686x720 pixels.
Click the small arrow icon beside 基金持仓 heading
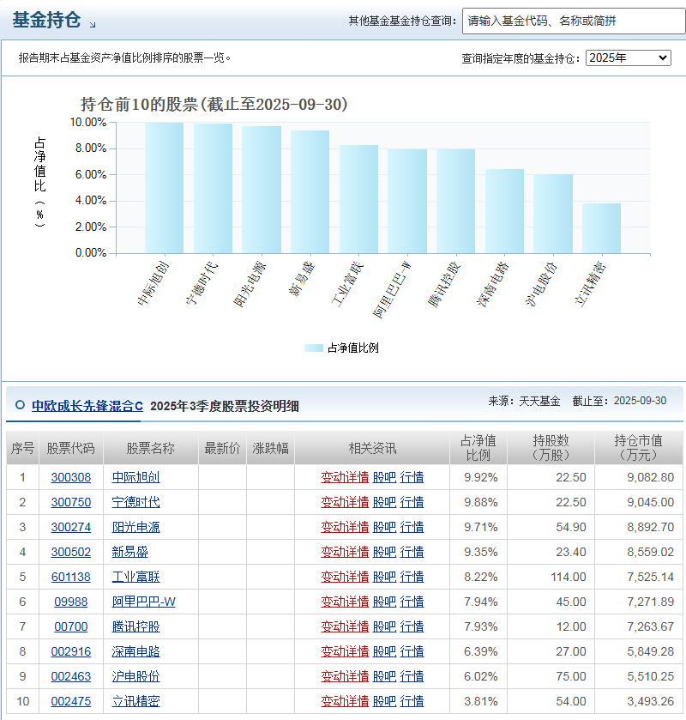93,25
